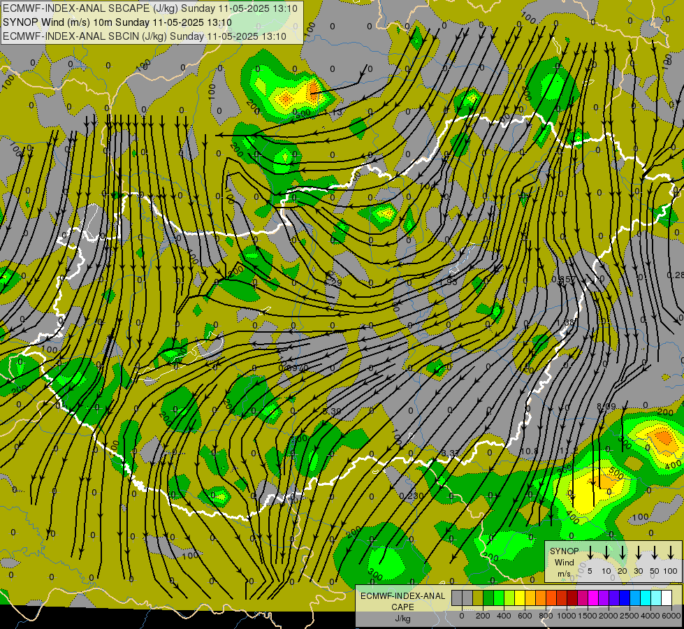
Task: Select the dark green CAPE legend swatch
Action: [x=488, y=598]
